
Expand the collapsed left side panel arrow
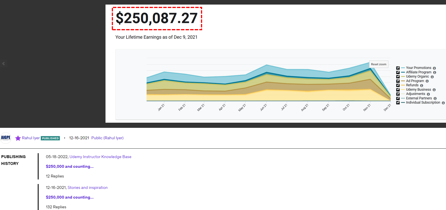pos(3,64)
